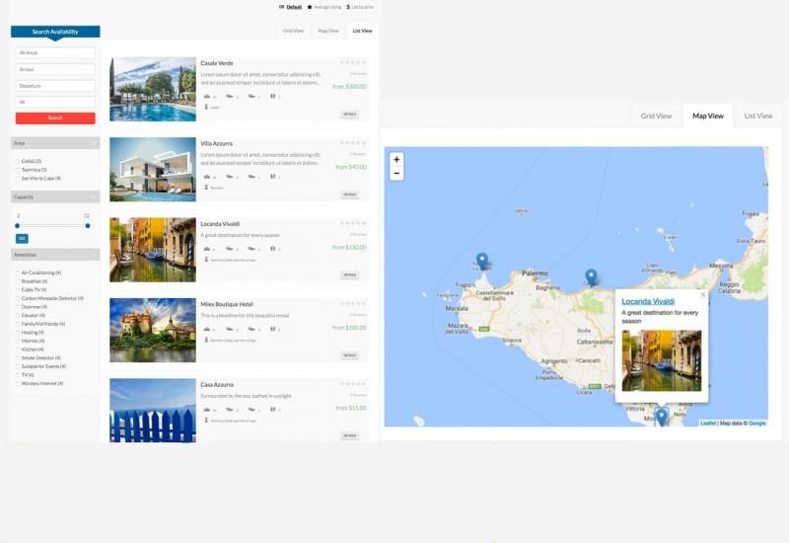The image size is (789, 543).
Task: Open the All Areas dropdown
Action: [55, 52]
